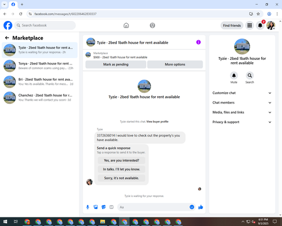Open conversation information purple icon
This screenshot has width=282, height=226.
(199, 42)
